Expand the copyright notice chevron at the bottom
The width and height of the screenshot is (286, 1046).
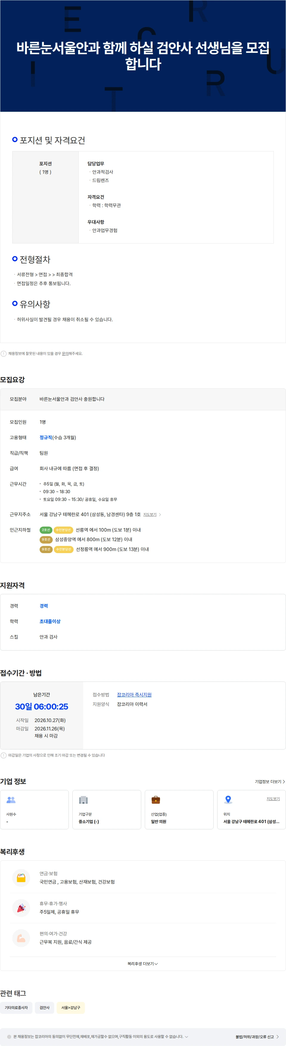(186, 1037)
